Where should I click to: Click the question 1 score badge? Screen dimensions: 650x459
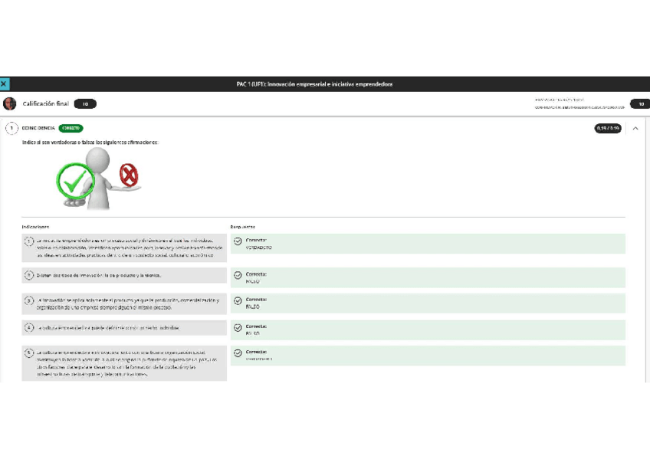(x=608, y=129)
